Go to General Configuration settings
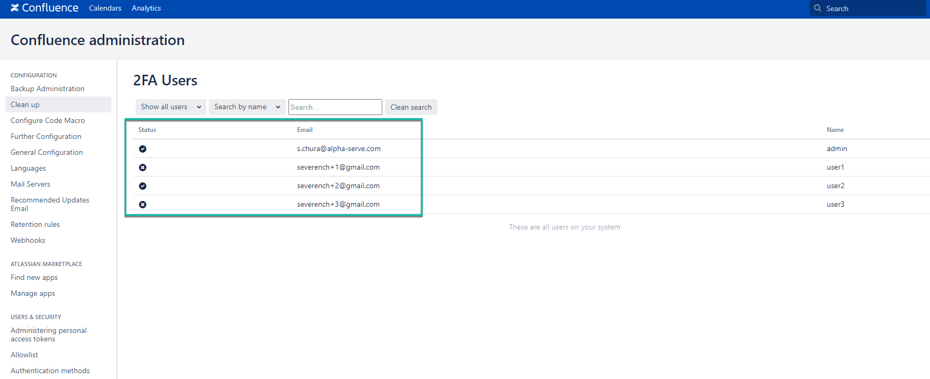930x379 pixels. pyautogui.click(x=47, y=152)
